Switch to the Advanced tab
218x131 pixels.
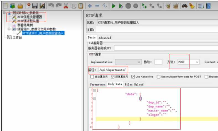click(105, 37)
